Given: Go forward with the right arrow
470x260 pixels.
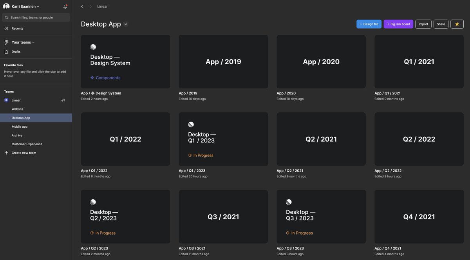Looking at the screenshot, I should (90, 7).
